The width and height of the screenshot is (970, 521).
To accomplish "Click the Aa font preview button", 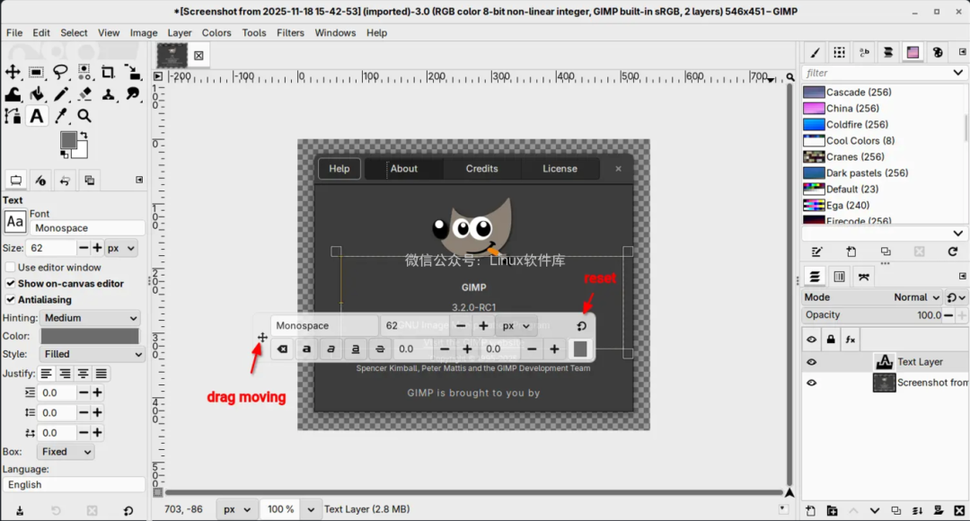I will click(x=15, y=222).
